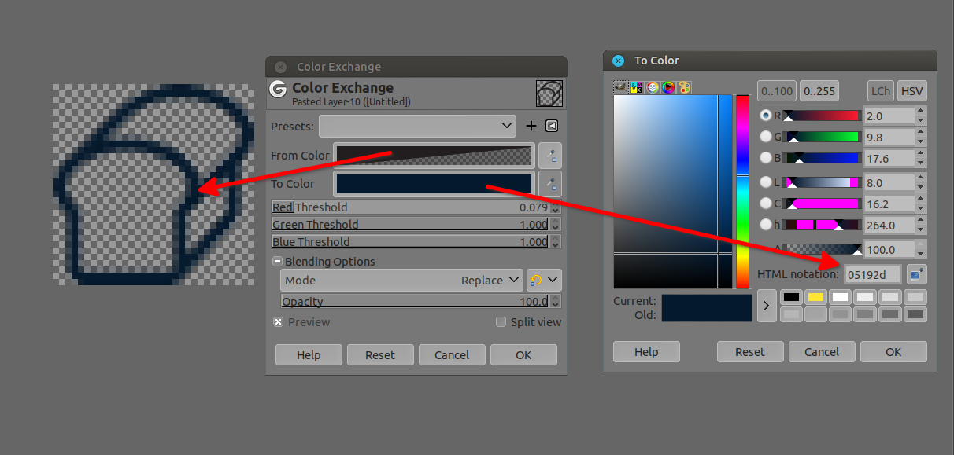954x455 pixels.
Task: Click the To Color dark blue swatch
Action: 434,184
